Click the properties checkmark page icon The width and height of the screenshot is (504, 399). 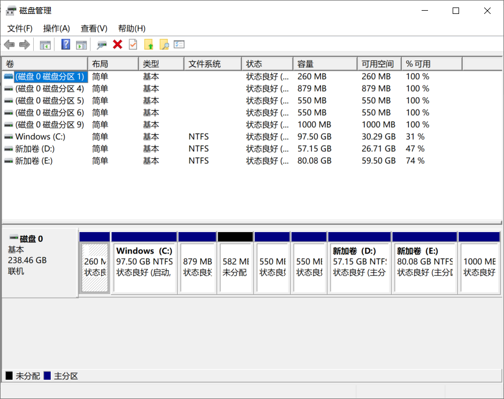133,44
